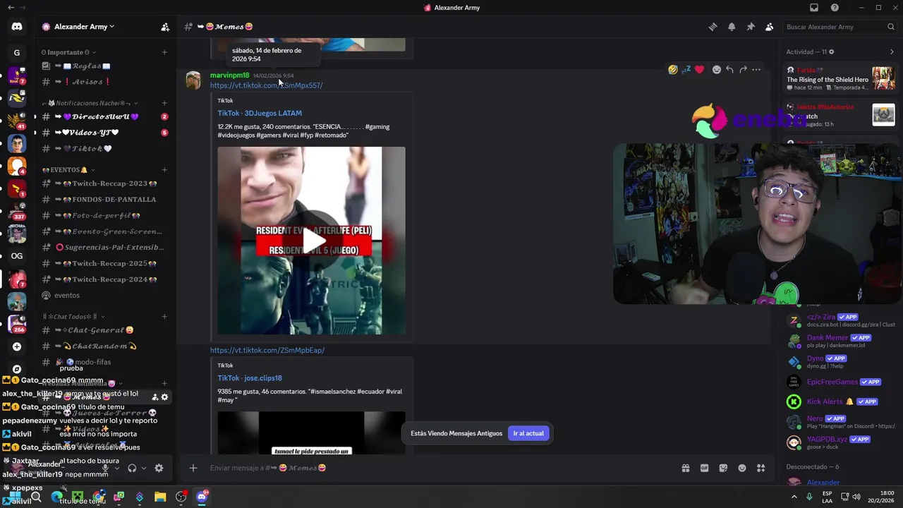Open the Twitch-Recap-2023 channel
903x508 pixels.
coord(104,183)
